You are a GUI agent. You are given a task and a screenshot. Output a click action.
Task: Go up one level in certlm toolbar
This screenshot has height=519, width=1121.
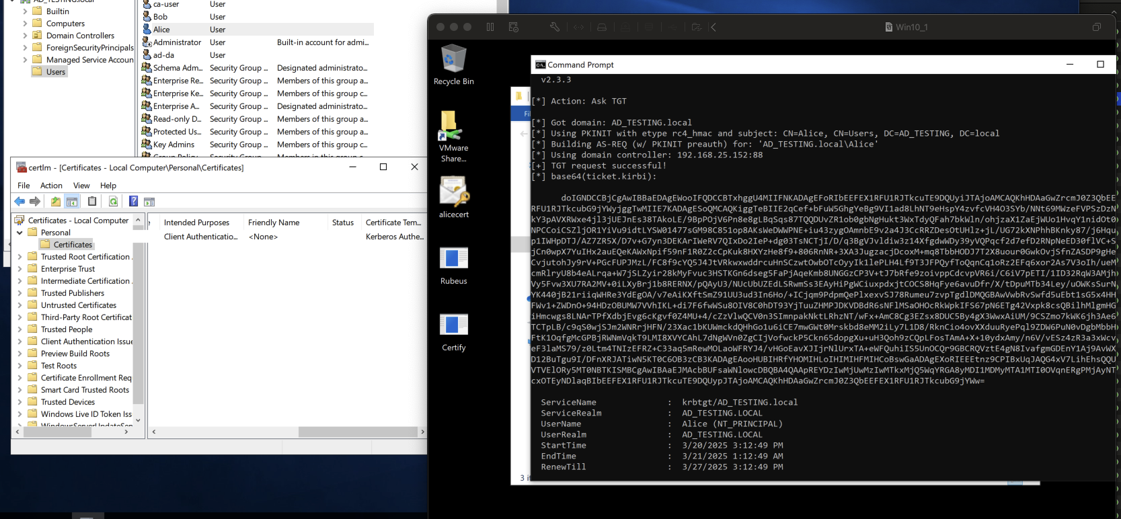coord(56,201)
